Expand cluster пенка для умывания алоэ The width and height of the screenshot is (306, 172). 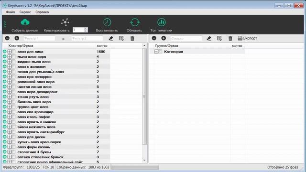pos(10,72)
